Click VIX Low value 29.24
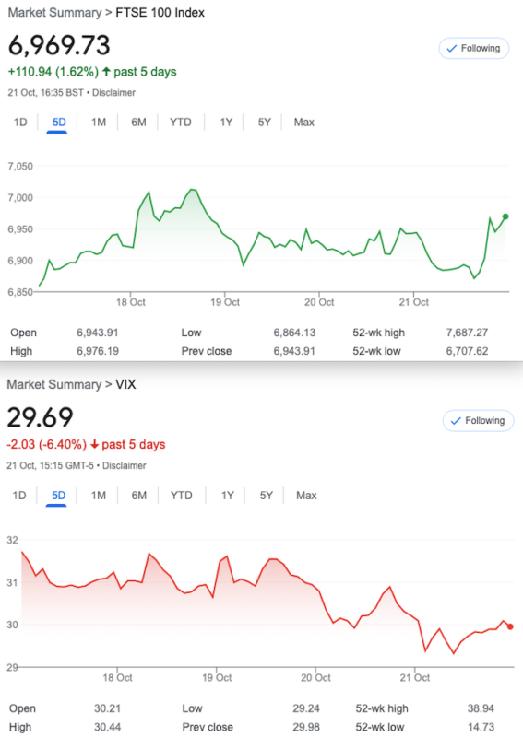523x737 pixels. pos(306,708)
